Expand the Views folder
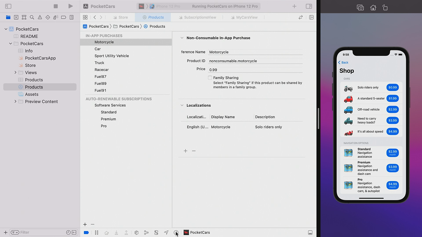The width and height of the screenshot is (422, 237). point(15,72)
